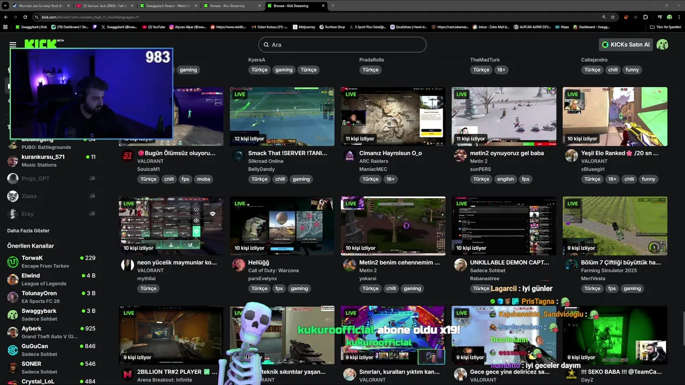
Task: Open neon yücelik maymunlar stream thumbnail
Action: [x=171, y=226]
